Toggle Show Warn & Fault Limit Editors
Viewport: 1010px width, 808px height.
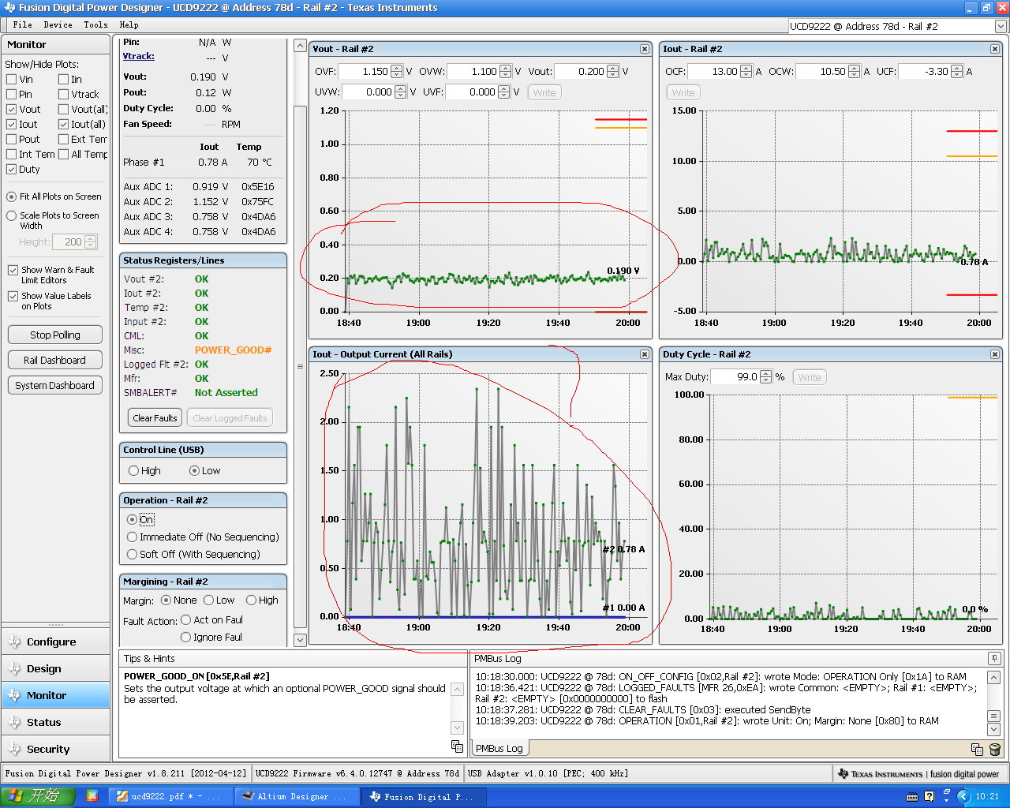(13, 270)
